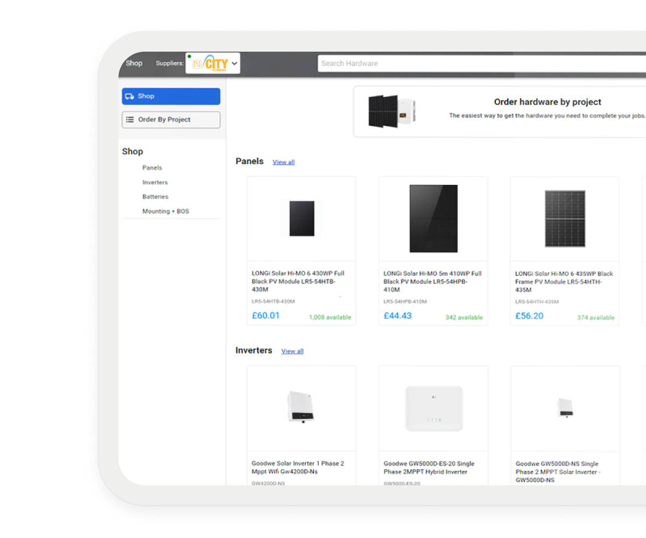
Task: Click the LONGi Hi-MO 6 435WP product title
Action: pos(564,281)
